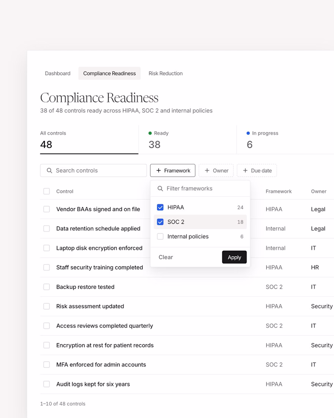The height and width of the screenshot is (418, 334).
Task: Toggle the Framework filter dropdown
Action: point(173,170)
